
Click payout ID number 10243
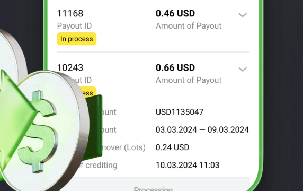tap(70, 67)
